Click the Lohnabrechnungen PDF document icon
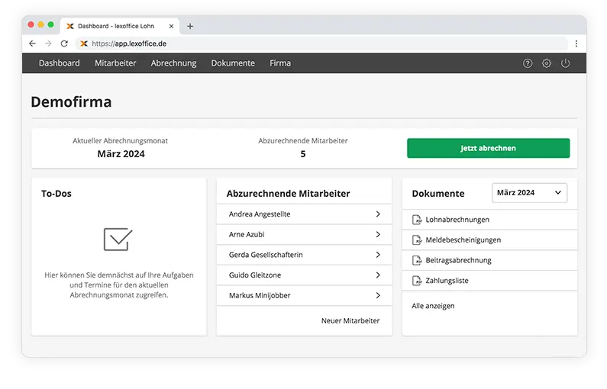Image resolution: width=607 pixels, height=389 pixels. coord(417,220)
